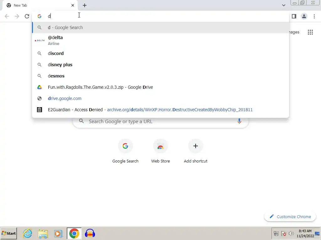The width and height of the screenshot is (321, 240).
Task: Click the Action Center flag tray icon
Action: (x=284, y=233)
